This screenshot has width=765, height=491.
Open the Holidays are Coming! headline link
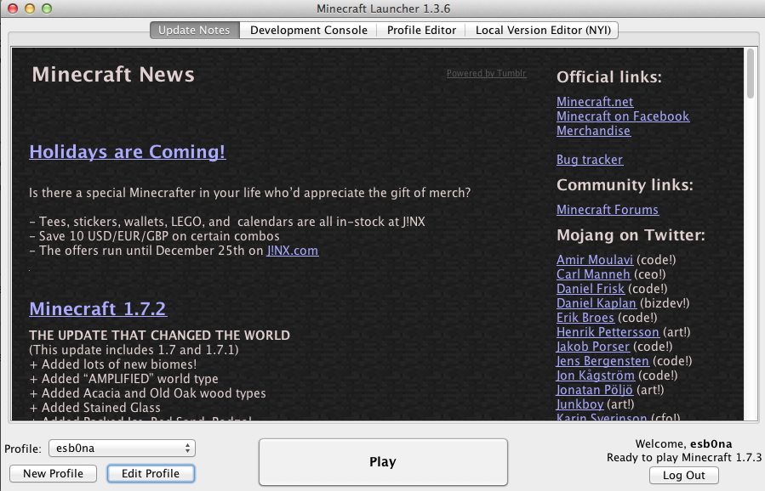[x=128, y=151]
